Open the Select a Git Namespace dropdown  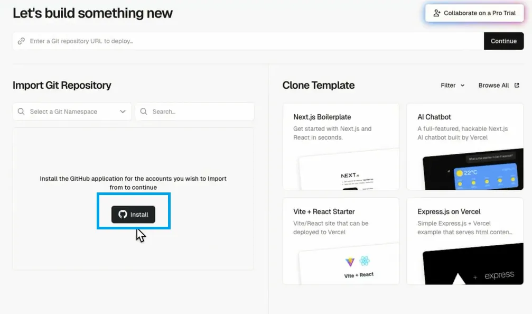pos(72,112)
